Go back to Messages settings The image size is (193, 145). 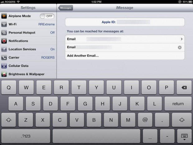tap(65, 8)
